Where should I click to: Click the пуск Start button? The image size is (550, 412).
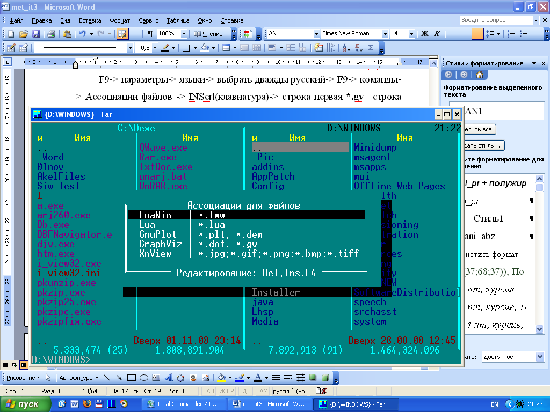(25, 404)
